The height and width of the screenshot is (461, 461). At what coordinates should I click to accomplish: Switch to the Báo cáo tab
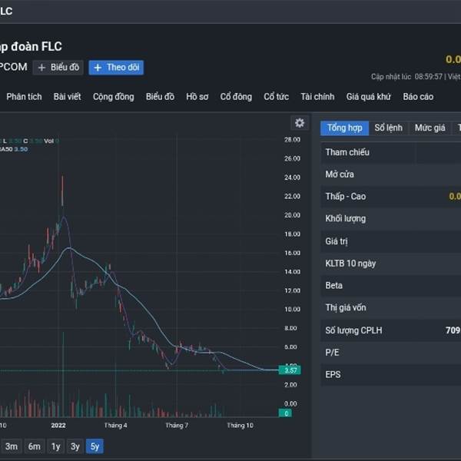click(418, 97)
